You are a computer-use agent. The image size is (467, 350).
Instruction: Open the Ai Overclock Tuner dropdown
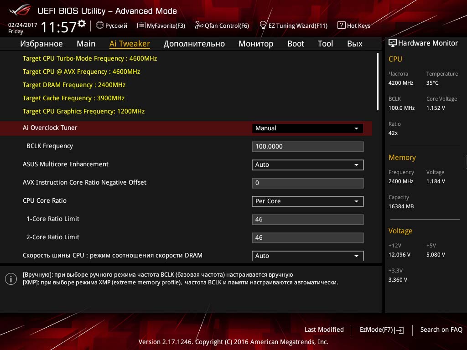[307, 128]
